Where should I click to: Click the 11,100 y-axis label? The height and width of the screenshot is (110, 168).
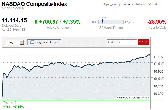coord(159,57)
